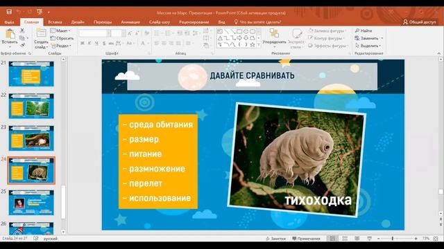This screenshot has width=444, height=249.
Task: Click the zoom slider handle
Action: [x=393, y=239]
